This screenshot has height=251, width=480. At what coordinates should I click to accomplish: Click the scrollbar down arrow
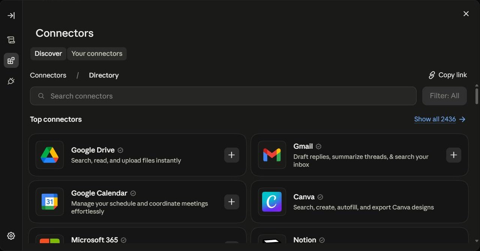477,241
